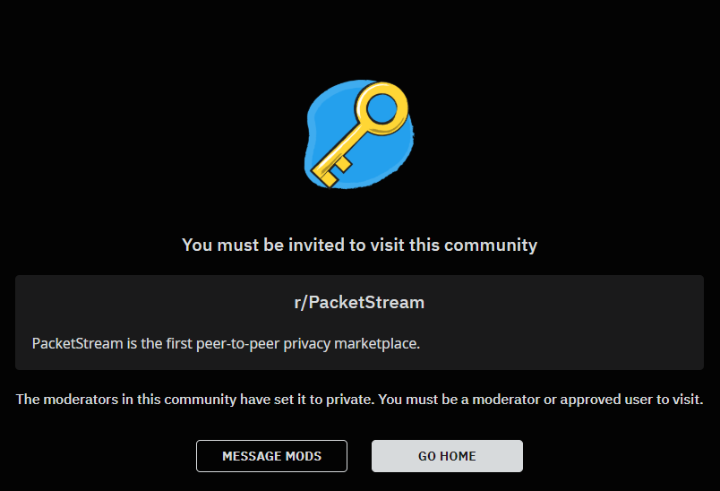Click the word 'community' in the heading

coord(491,245)
